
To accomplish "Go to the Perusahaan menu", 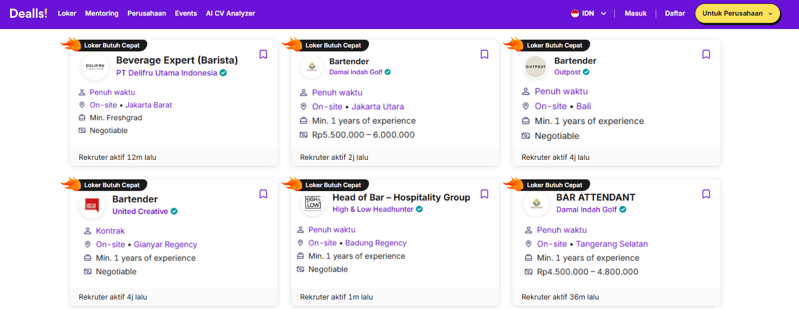I will (x=147, y=13).
